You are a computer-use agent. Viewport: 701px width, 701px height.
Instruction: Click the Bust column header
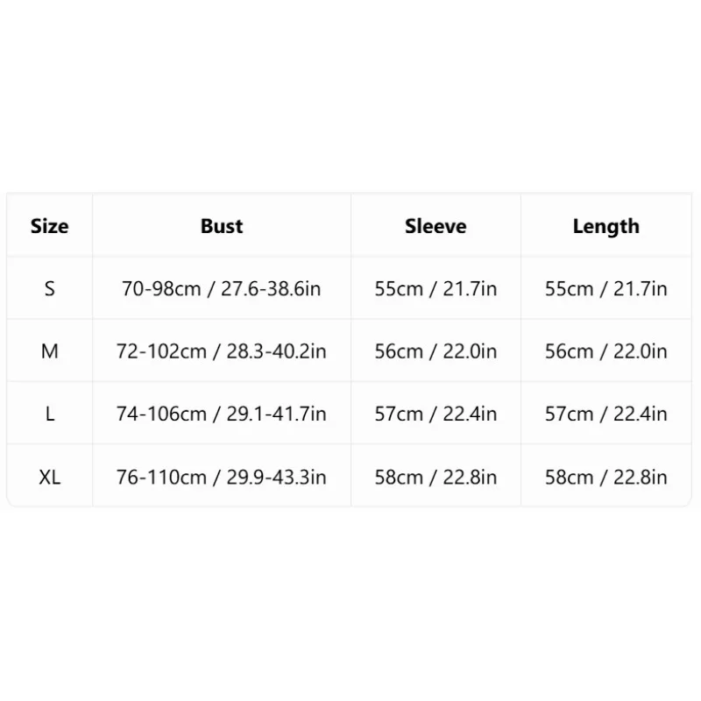coord(222,226)
